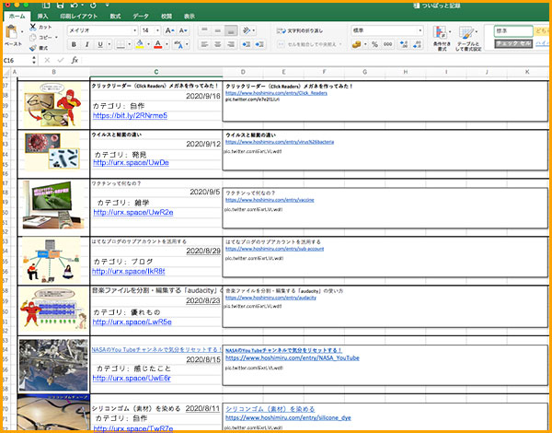This screenshot has height=433, width=552.
Task: Decrease font size with the small A icon
Action: [183, 30]
